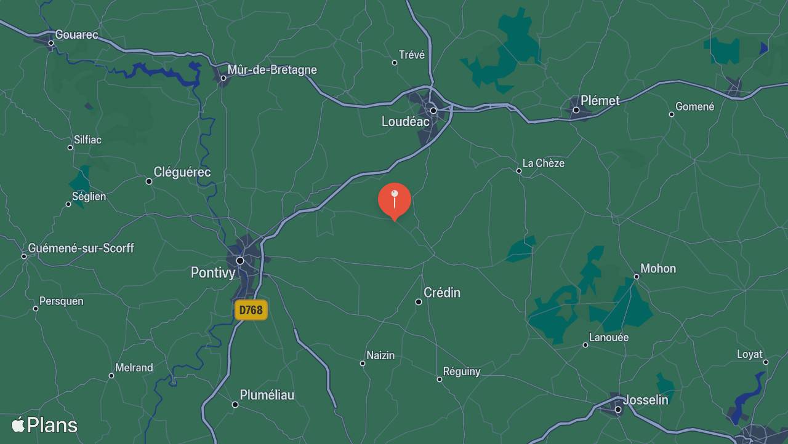Viewport: 788px width, 444px height.
Task: Select the Loudéac city marker dot
Action: click(x=433, y=111)
